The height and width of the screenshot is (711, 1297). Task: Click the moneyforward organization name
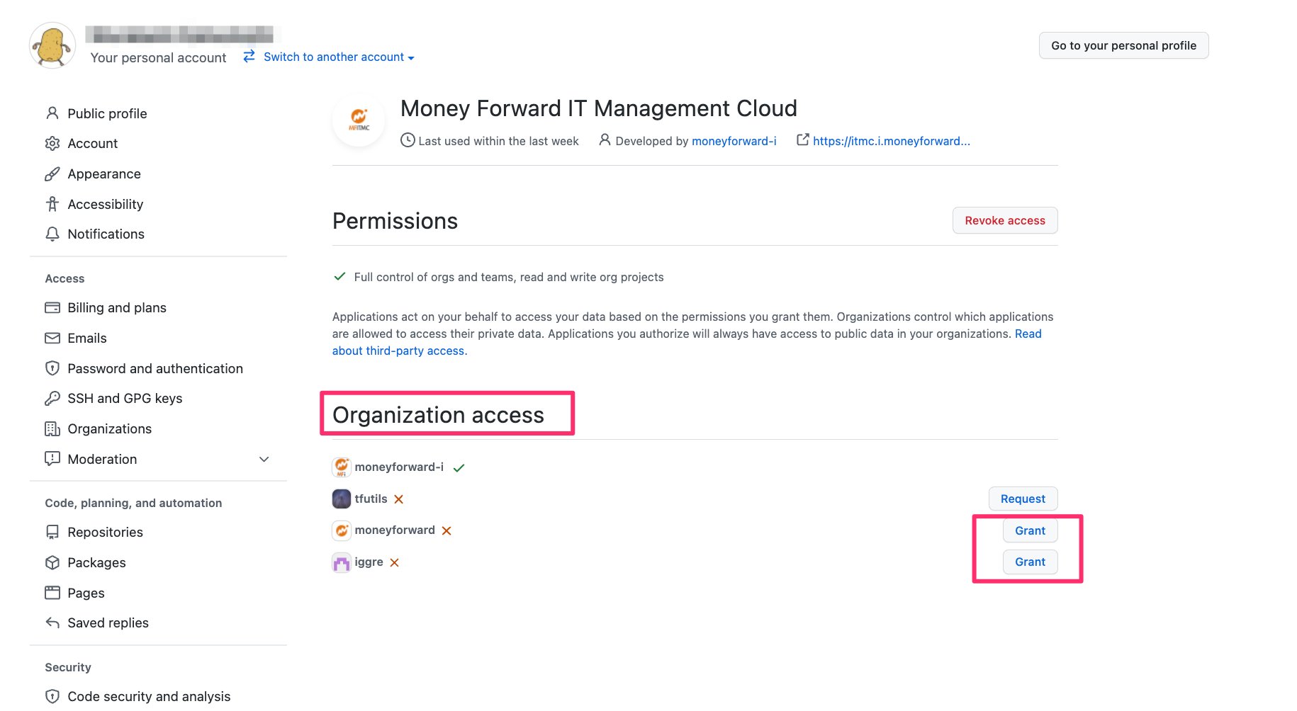395,530
